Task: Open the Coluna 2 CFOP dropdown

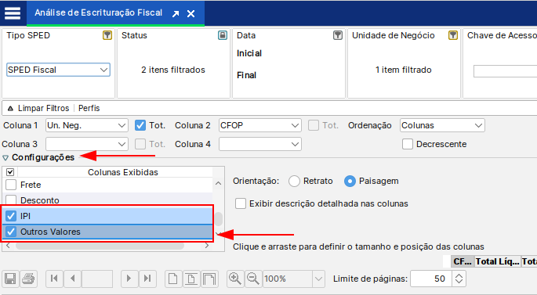Action: tap(260, 125)
